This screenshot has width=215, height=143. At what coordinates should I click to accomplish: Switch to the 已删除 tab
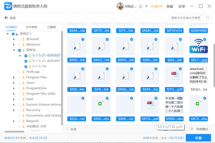click(52, 27)
